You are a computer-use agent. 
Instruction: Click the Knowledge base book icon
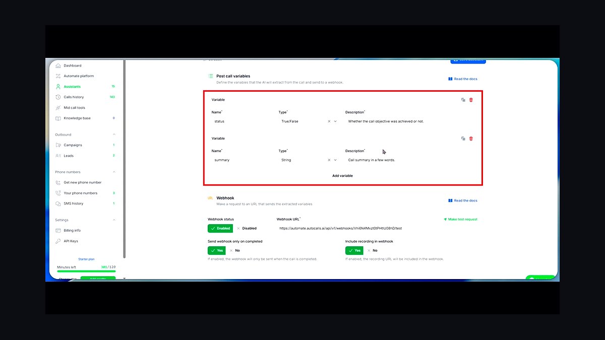coord(58,118)
